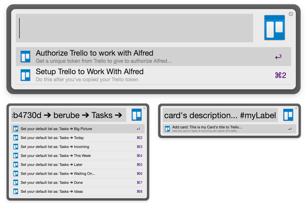Click the large Trello logo in top Alfred window

(x=274, y=28)
